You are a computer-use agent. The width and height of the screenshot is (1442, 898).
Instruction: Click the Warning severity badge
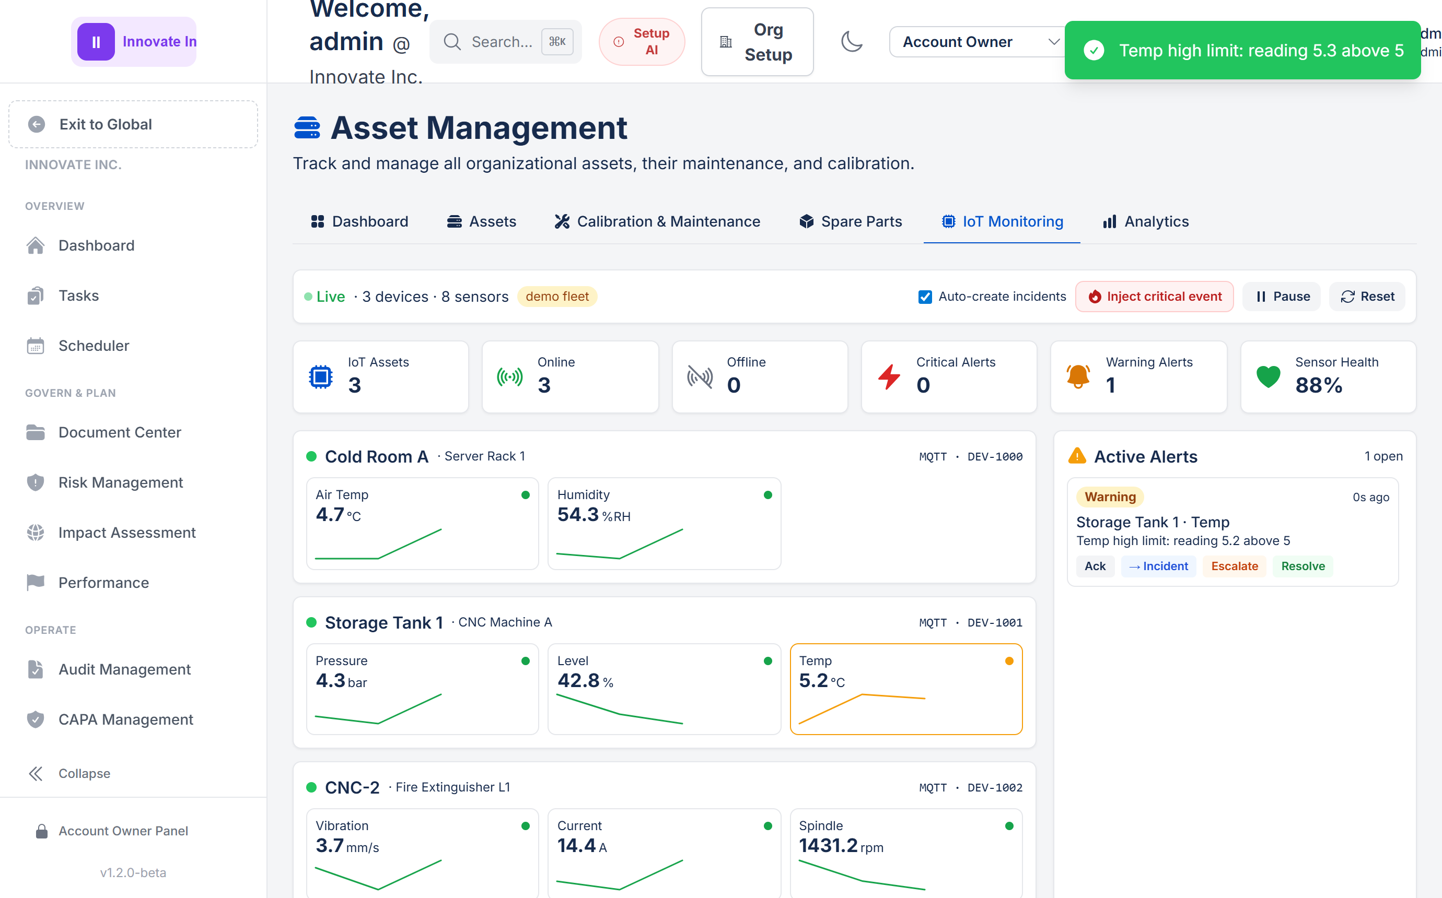(x=1110, y=497)
